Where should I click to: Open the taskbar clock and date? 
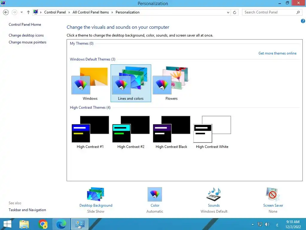[x=293, y=224]
